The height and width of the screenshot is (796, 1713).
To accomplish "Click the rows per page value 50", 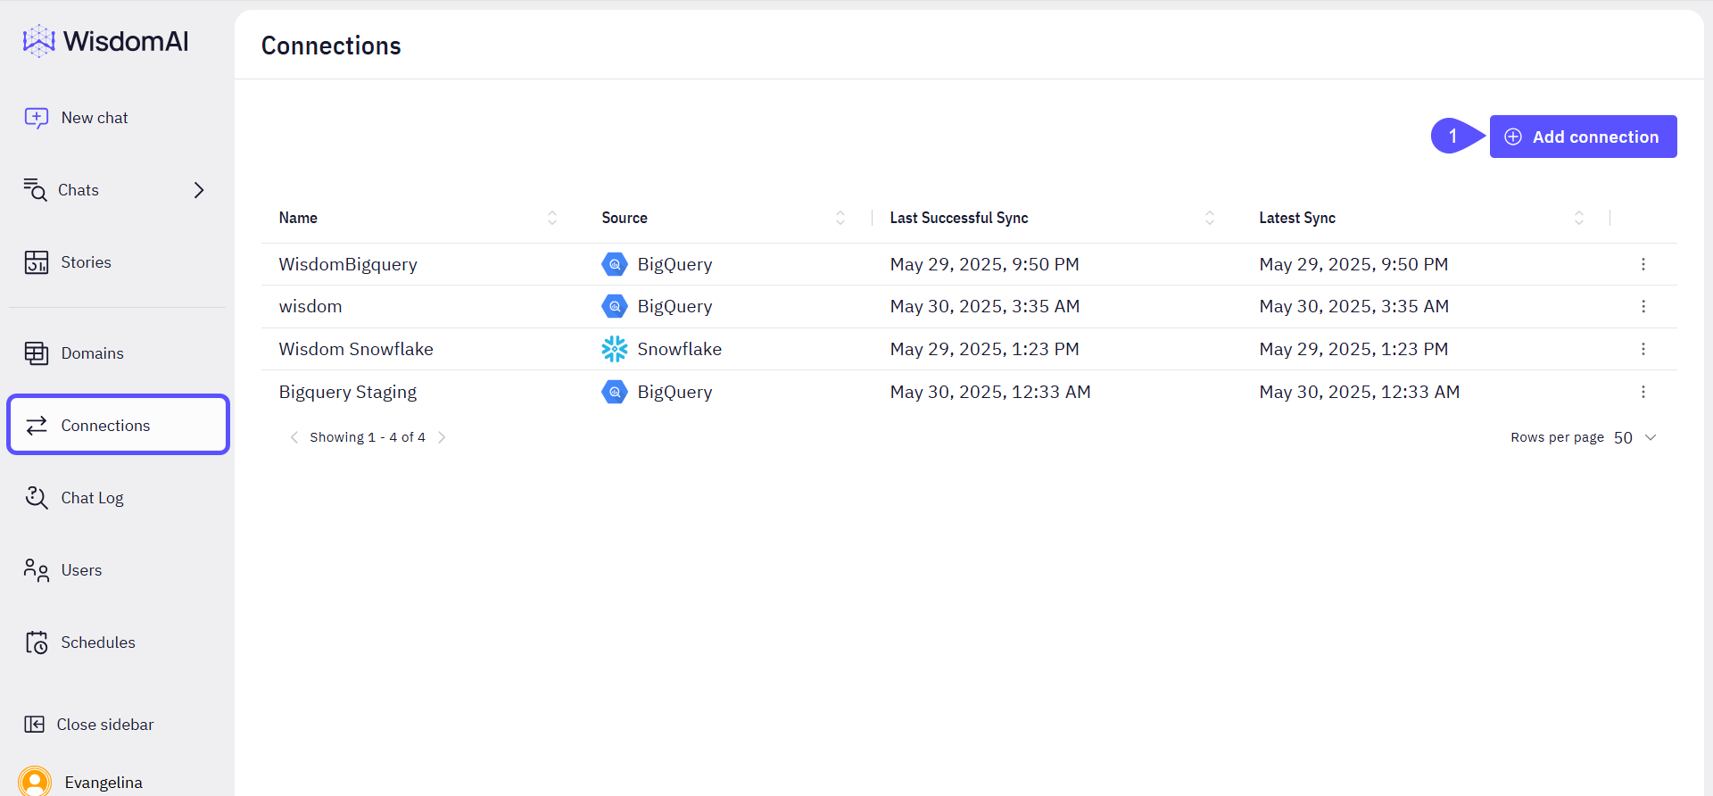I will [x=1623, y=437].
